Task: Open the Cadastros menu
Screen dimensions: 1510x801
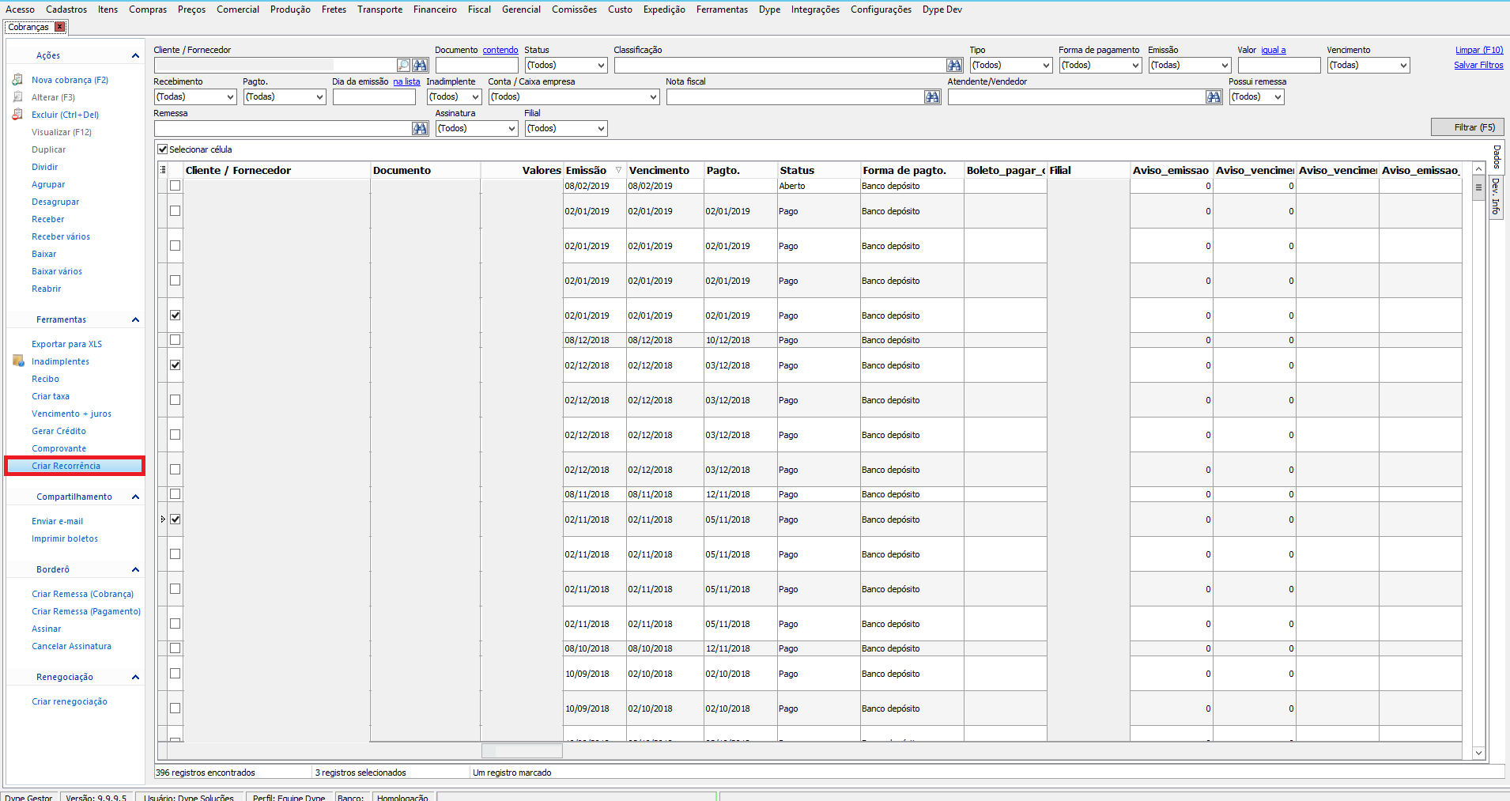Action: coord(66,9)
